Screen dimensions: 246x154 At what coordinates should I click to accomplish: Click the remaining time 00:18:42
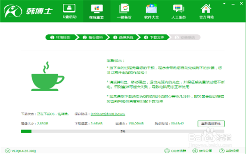[177, 124]
